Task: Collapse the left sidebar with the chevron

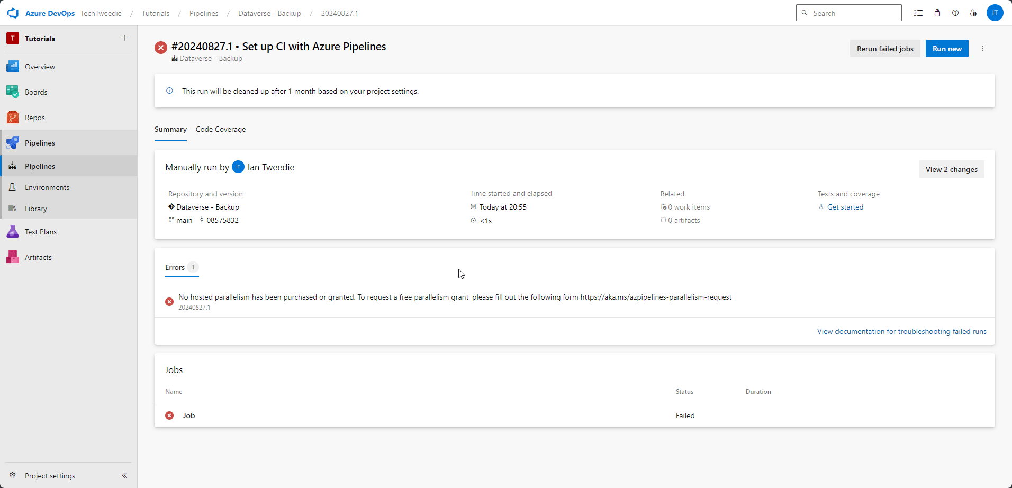Action: click(x=125, y=475)
